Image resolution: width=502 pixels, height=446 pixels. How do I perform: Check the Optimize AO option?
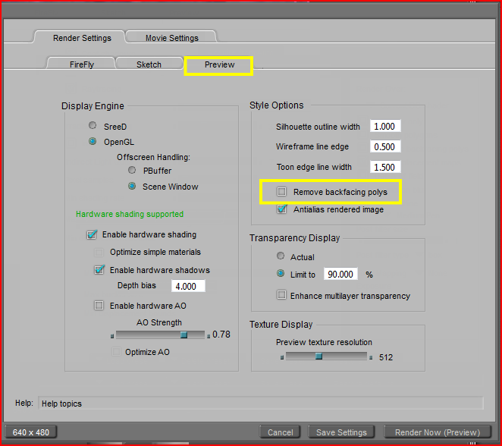[x=116, y=351]
